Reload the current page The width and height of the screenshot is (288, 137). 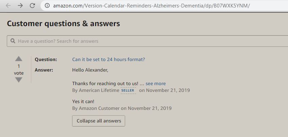pos(32,5)
